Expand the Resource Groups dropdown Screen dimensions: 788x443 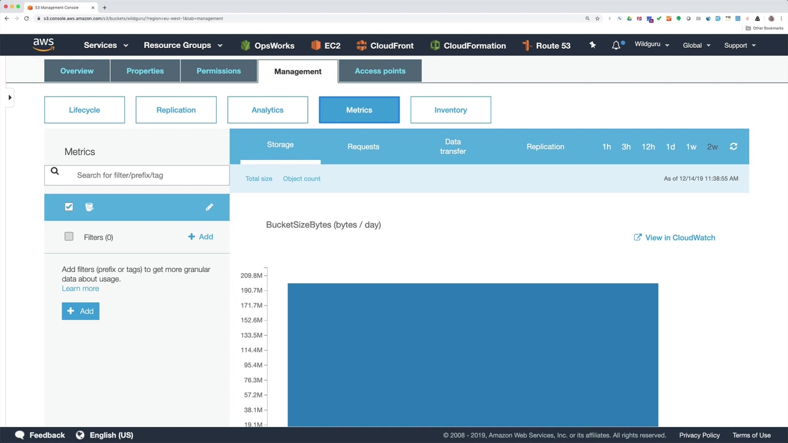pos(183,45)
